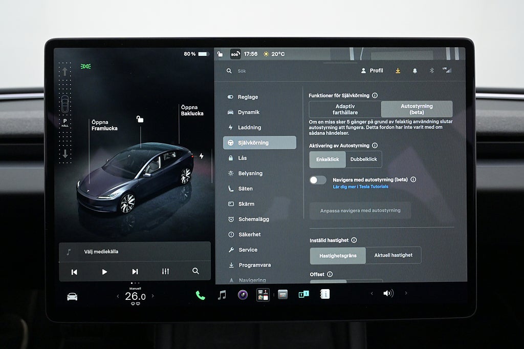Open the music note media app

pyautogui.click(x=222, y=295)
